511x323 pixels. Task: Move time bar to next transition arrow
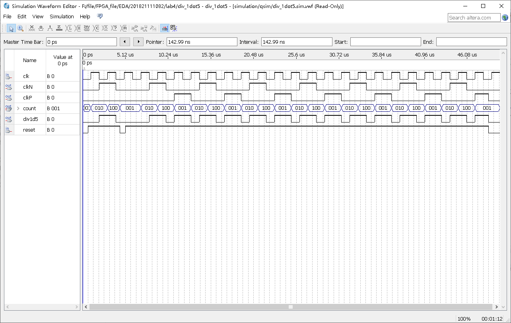138,42
